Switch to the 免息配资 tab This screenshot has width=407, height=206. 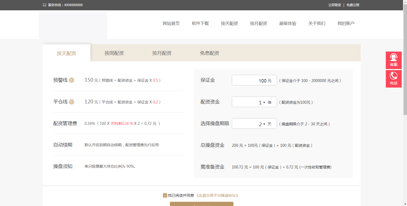(x=209, y=53)
